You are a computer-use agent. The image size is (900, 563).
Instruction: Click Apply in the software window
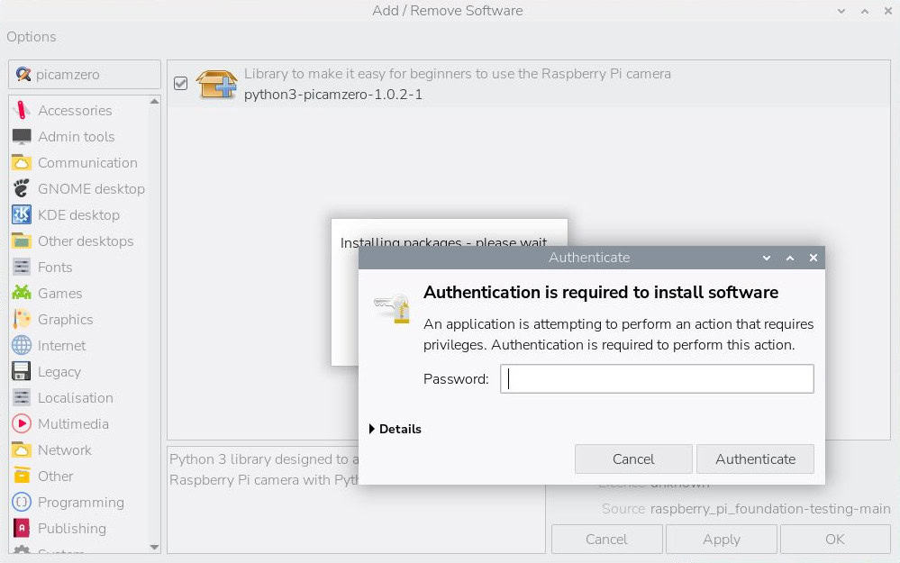(x=721, y=539)
